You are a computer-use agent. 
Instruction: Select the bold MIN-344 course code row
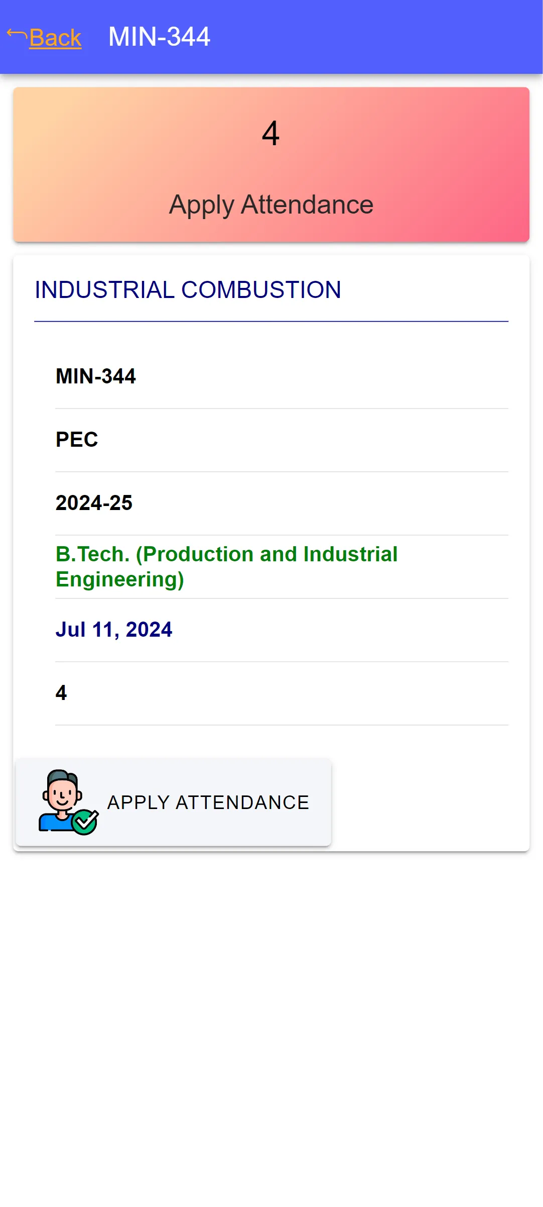coord(282,376)
